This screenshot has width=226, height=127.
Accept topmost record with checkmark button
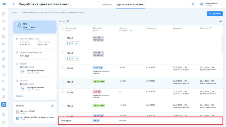click(x=77, y=43)
